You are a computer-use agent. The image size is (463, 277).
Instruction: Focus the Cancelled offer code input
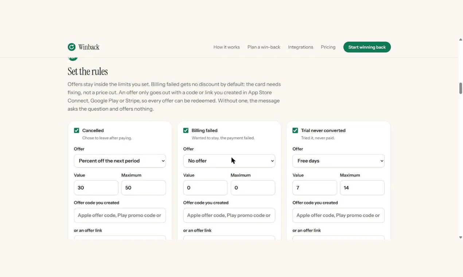[x=120, y=215]
